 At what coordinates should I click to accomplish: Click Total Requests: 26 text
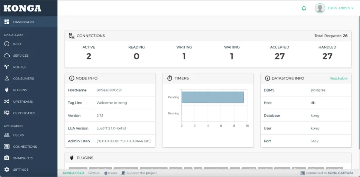tap(331, 36)
